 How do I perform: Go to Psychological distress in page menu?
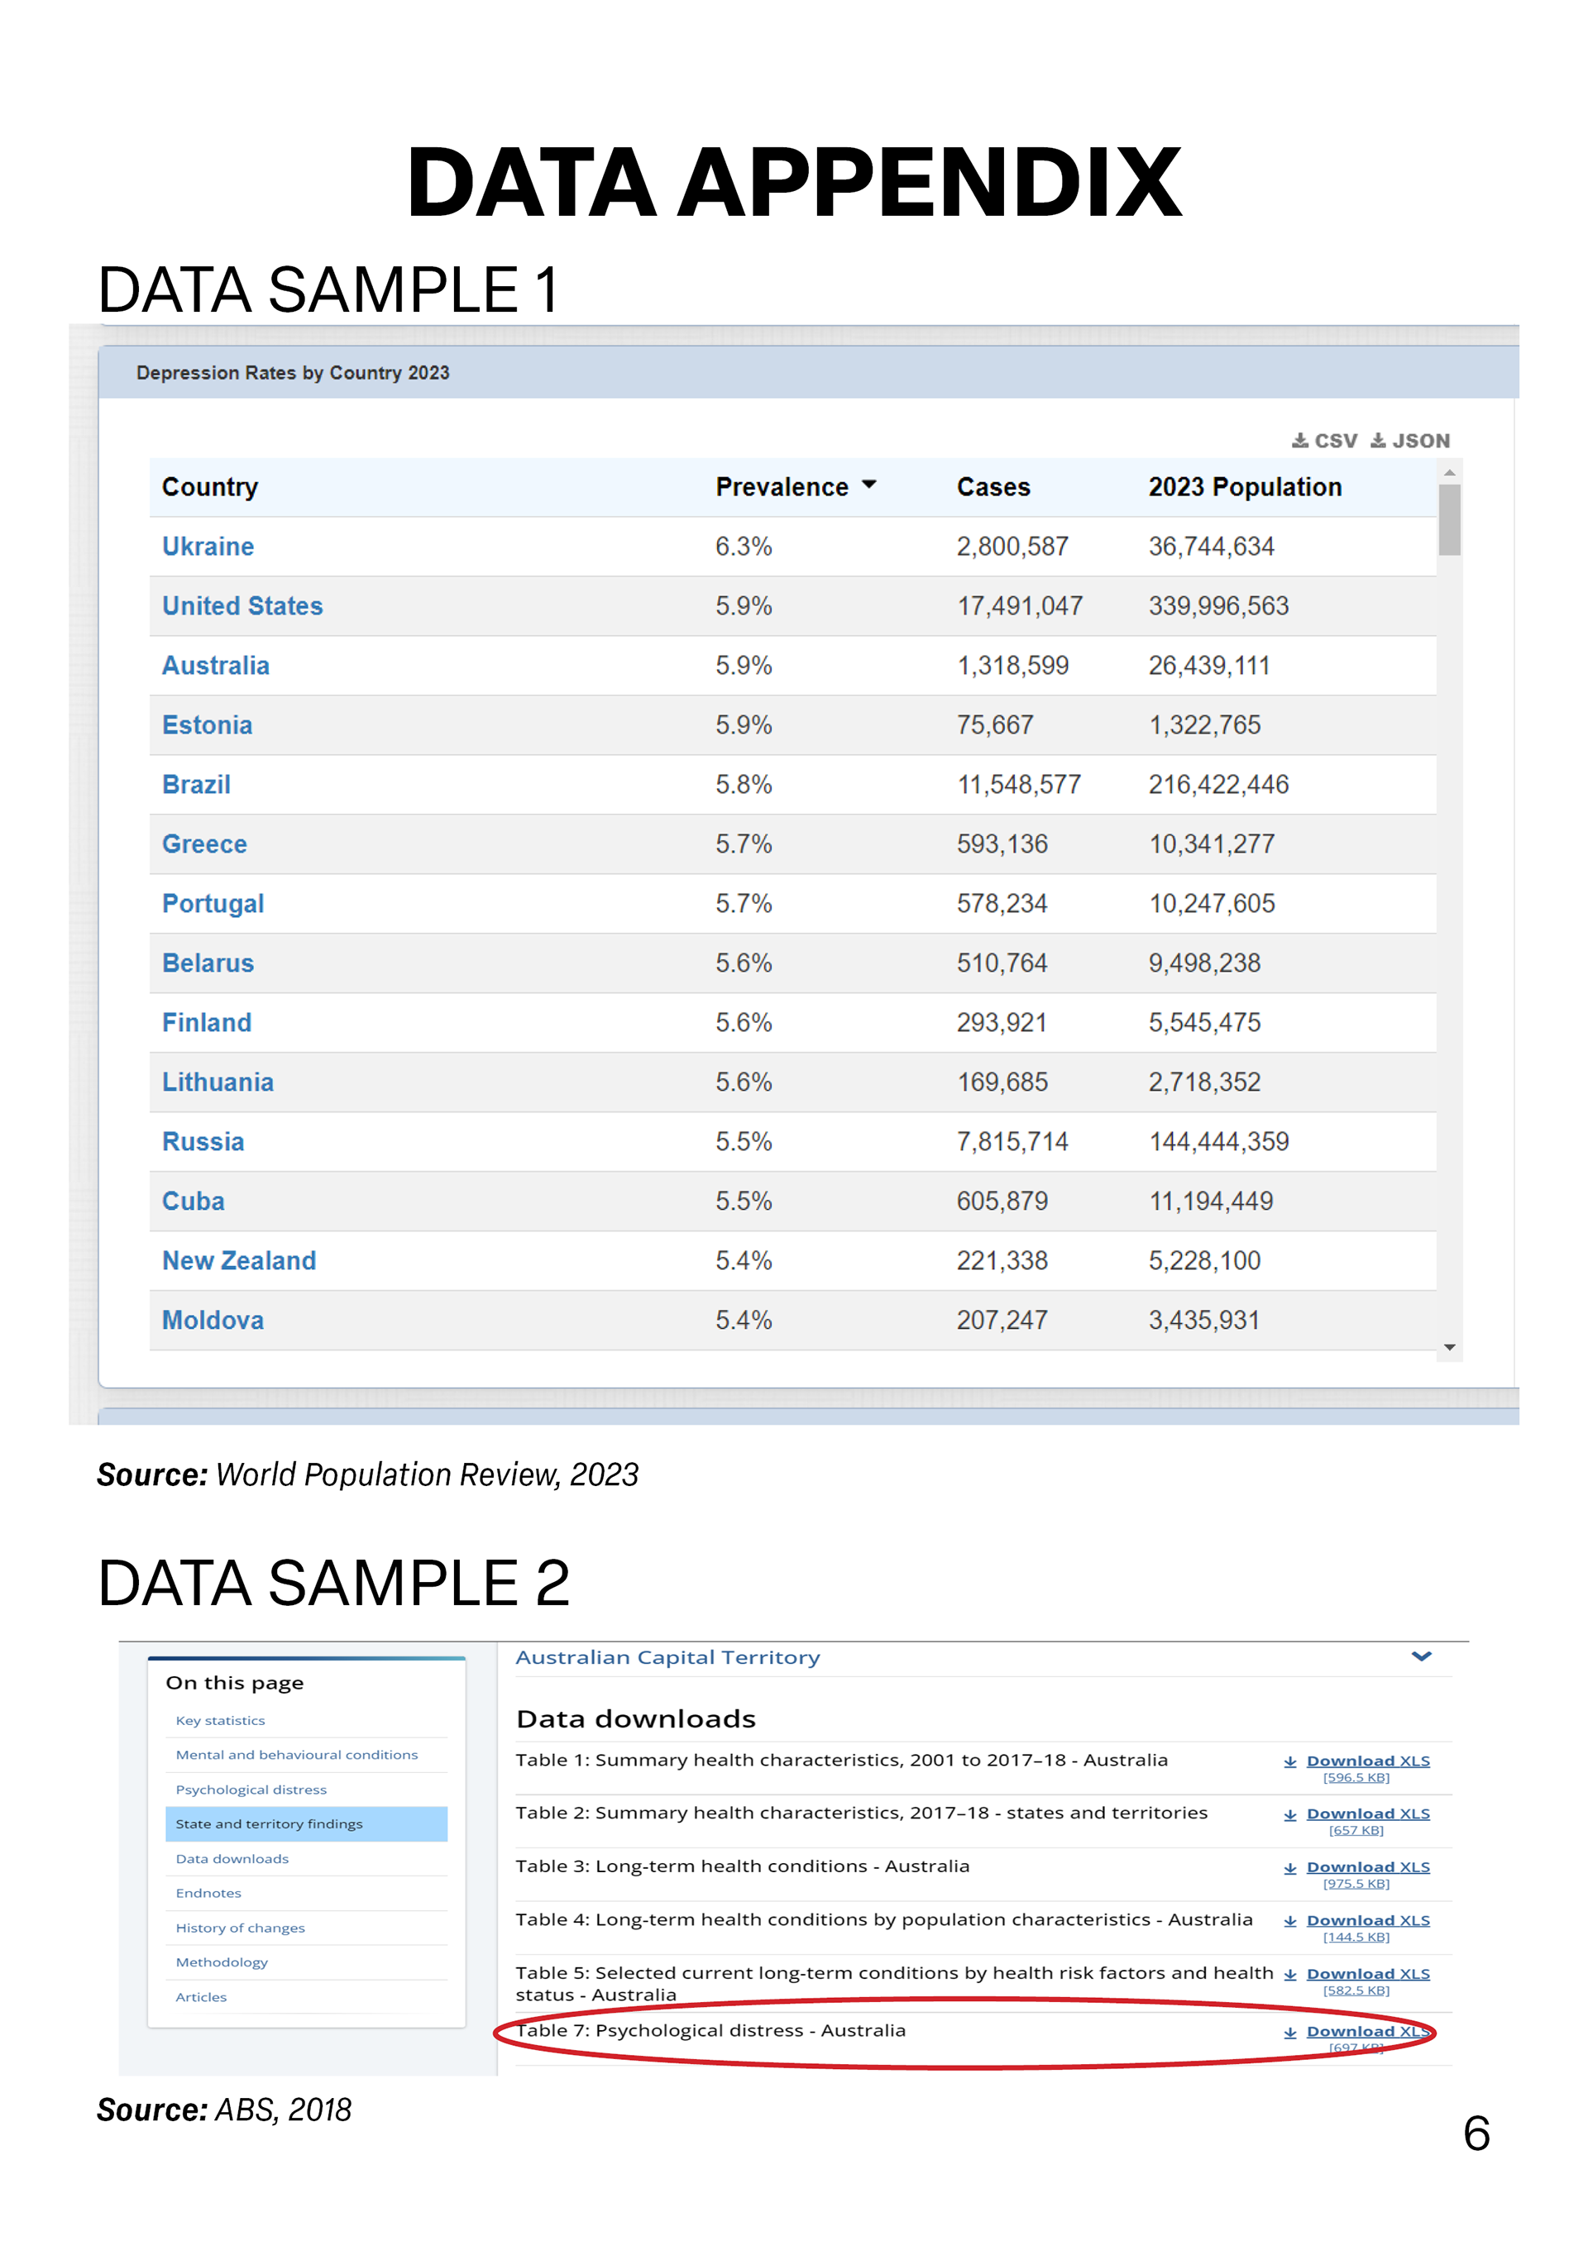click(x=251, y=1790)
